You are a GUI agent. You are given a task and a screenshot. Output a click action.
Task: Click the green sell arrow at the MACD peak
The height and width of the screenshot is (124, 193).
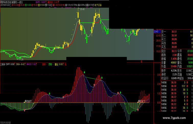[85, 72]
